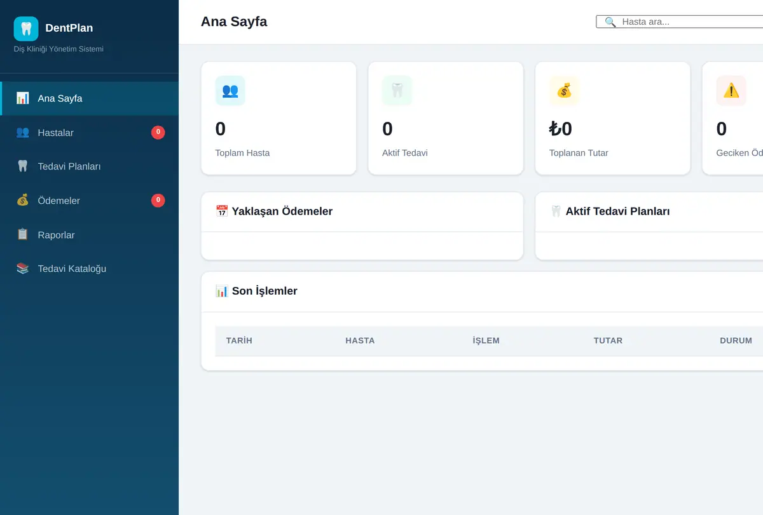The height and width of the screenshot is (515, 763).
Task: Click the Toplam Hasta label
Action: click(x=242, y=153)
